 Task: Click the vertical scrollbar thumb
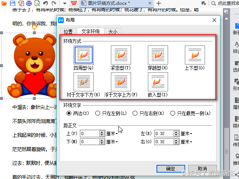pos(227,151)
